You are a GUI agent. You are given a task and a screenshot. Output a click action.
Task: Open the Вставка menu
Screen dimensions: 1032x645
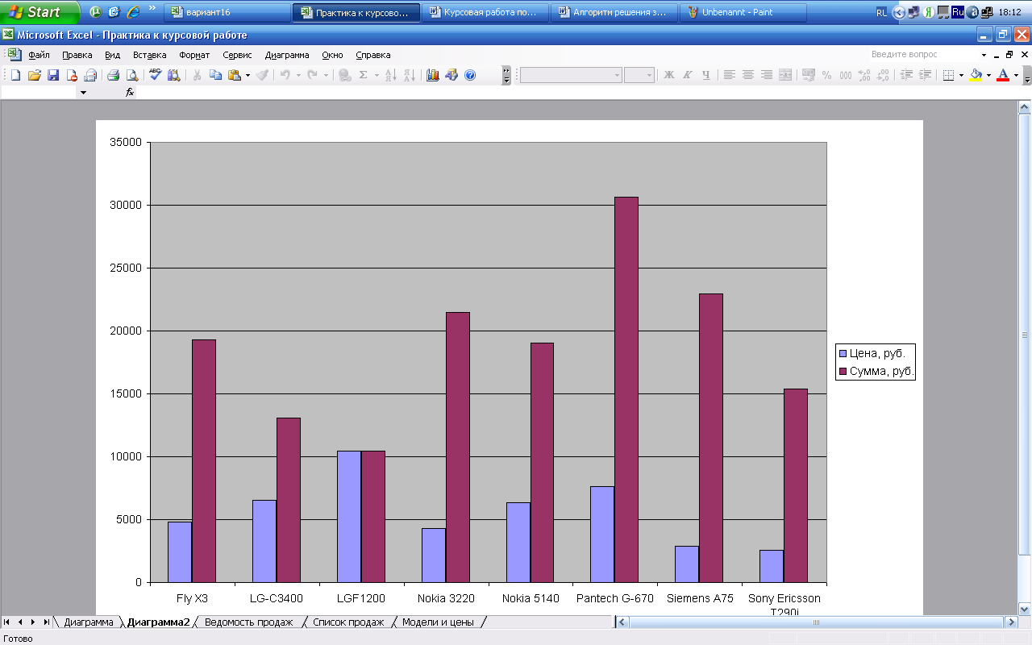(149, 55)
